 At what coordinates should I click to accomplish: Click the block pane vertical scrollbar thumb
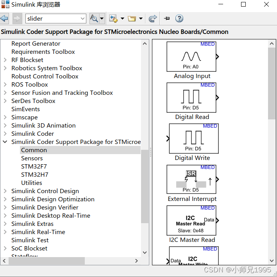272,83
